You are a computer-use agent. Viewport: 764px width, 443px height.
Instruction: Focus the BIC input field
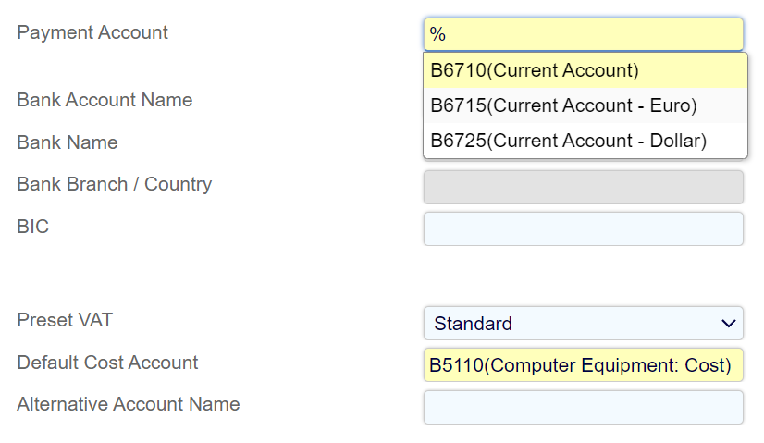(x=583, y=228)
